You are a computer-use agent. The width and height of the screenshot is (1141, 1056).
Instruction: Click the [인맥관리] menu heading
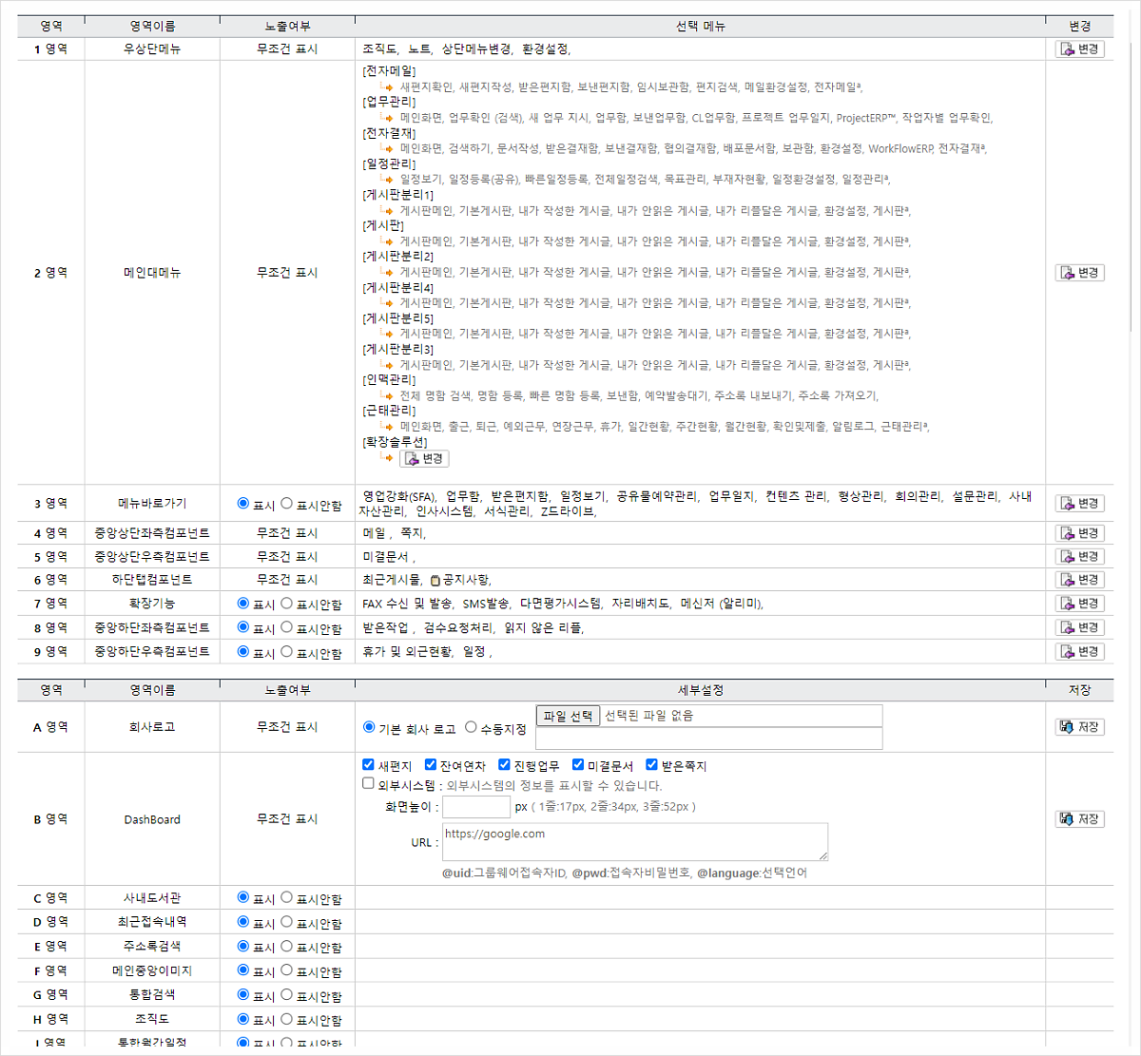tap(389, 379)
